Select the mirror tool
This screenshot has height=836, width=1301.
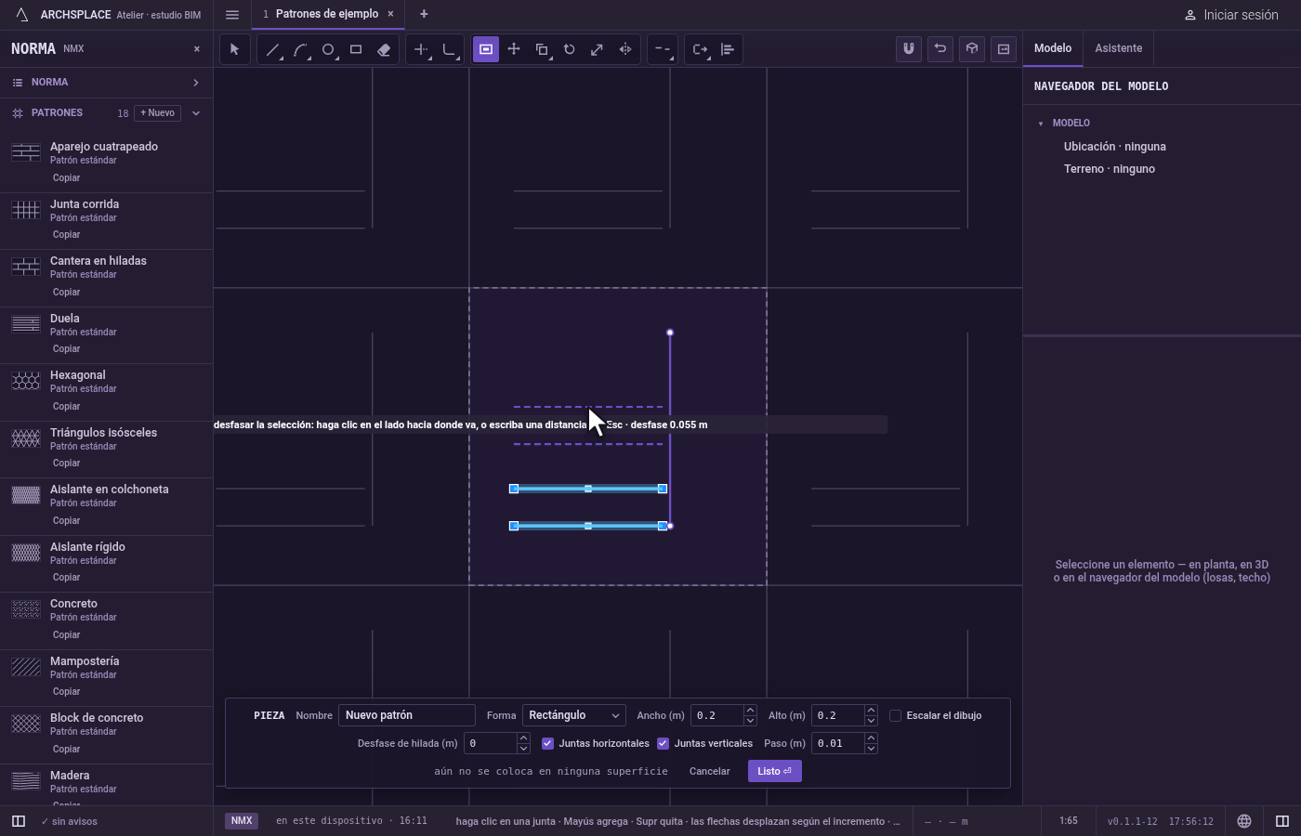[x=625, y=49]
